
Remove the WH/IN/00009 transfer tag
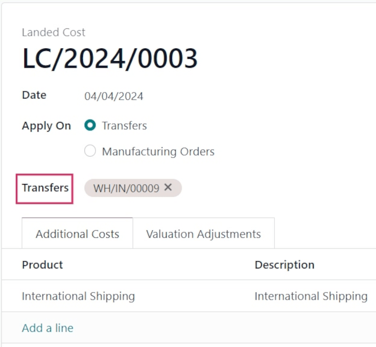click(168, 187)
